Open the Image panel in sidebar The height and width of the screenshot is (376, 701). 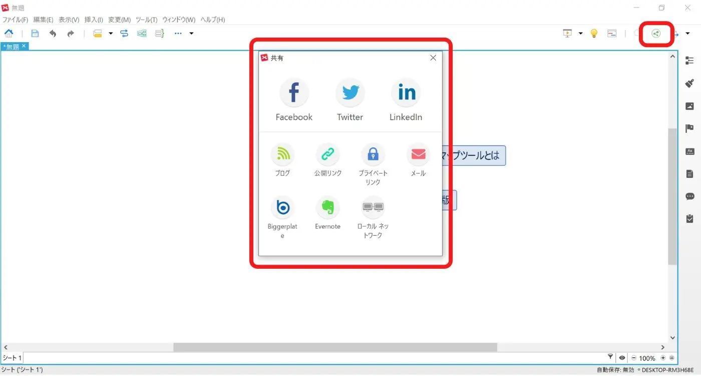tap(689, 106)
